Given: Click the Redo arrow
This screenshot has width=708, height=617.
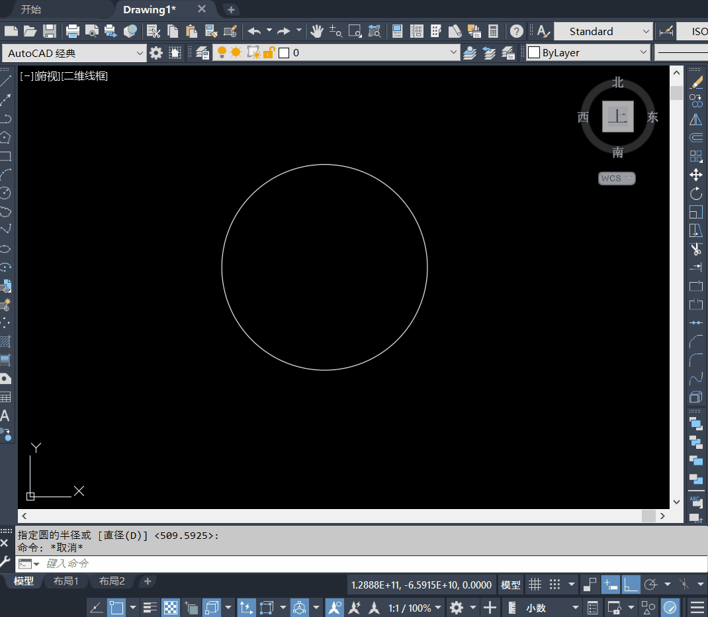Looking at the screenshot, I should tap(284, 31).
